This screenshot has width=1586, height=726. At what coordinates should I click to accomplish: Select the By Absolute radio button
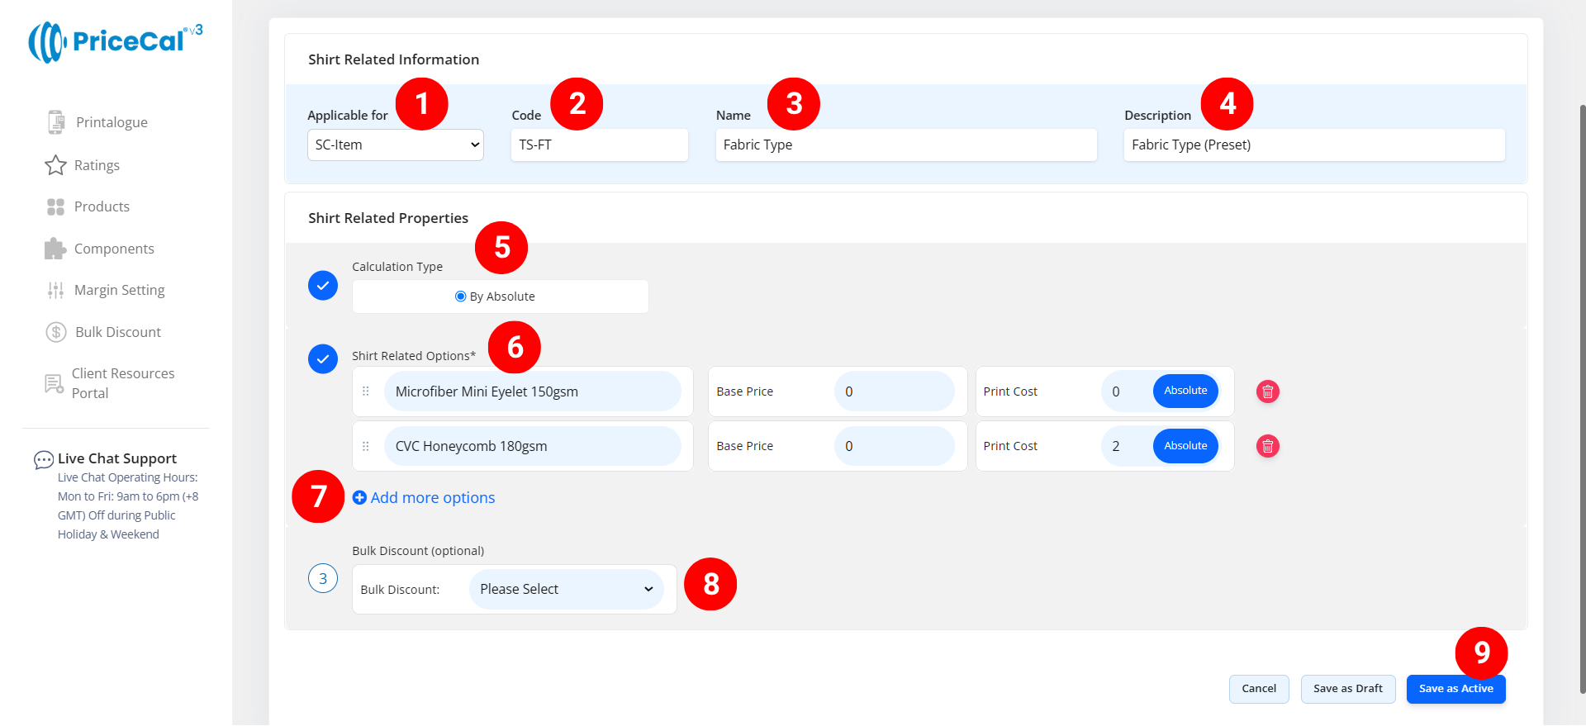click(460, 297)
